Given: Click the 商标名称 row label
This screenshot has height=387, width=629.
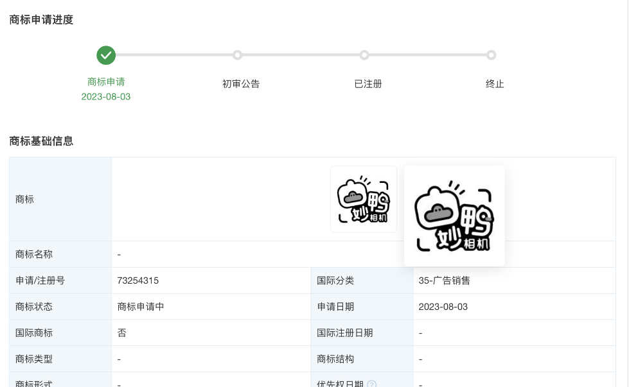Looking at the screenshot, I should pos(34,254).
